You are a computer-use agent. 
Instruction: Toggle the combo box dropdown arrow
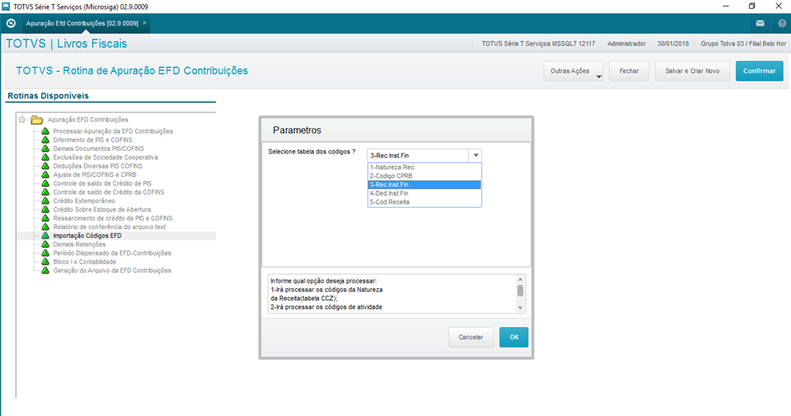(x=475, y=156)
